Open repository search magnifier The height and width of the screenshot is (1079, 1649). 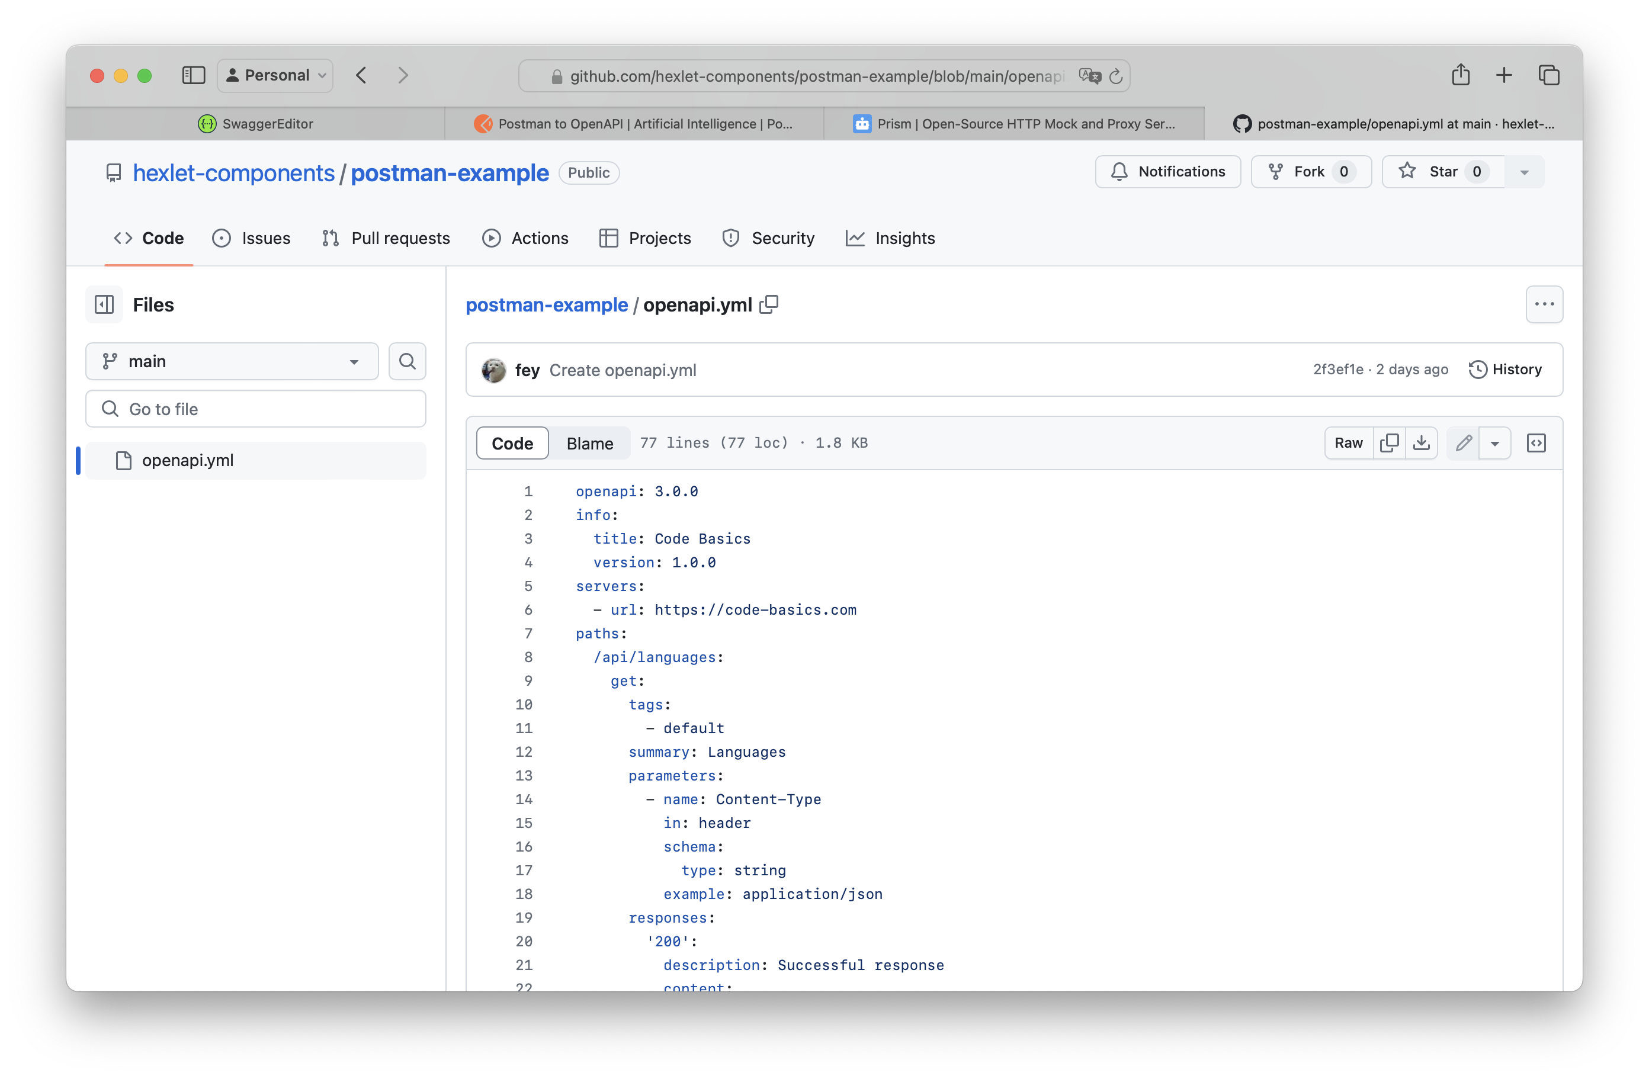click(408, 361)
